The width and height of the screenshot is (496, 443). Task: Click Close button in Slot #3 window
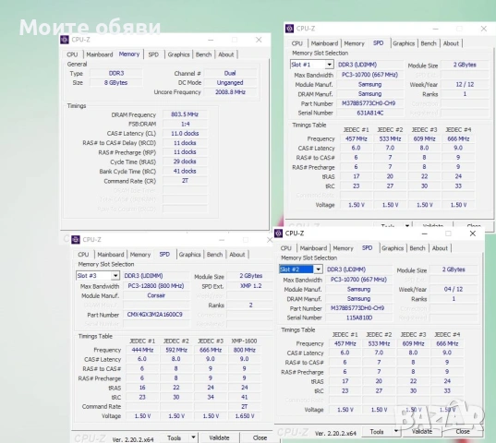[x=260, y=437]
